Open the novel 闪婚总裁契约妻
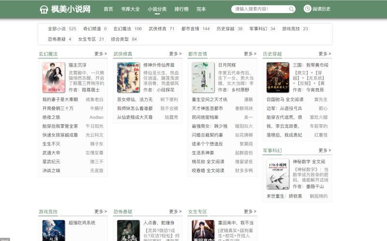Image resolution: width=387 pixels, height=241 pixels. click(208, 135)
